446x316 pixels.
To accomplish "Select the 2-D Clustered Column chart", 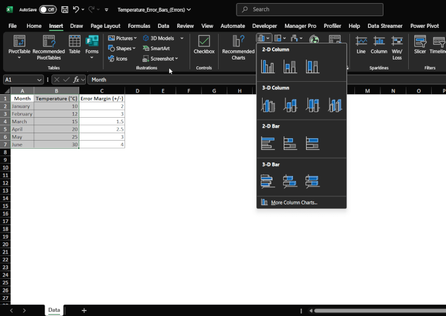I will 268,66.
